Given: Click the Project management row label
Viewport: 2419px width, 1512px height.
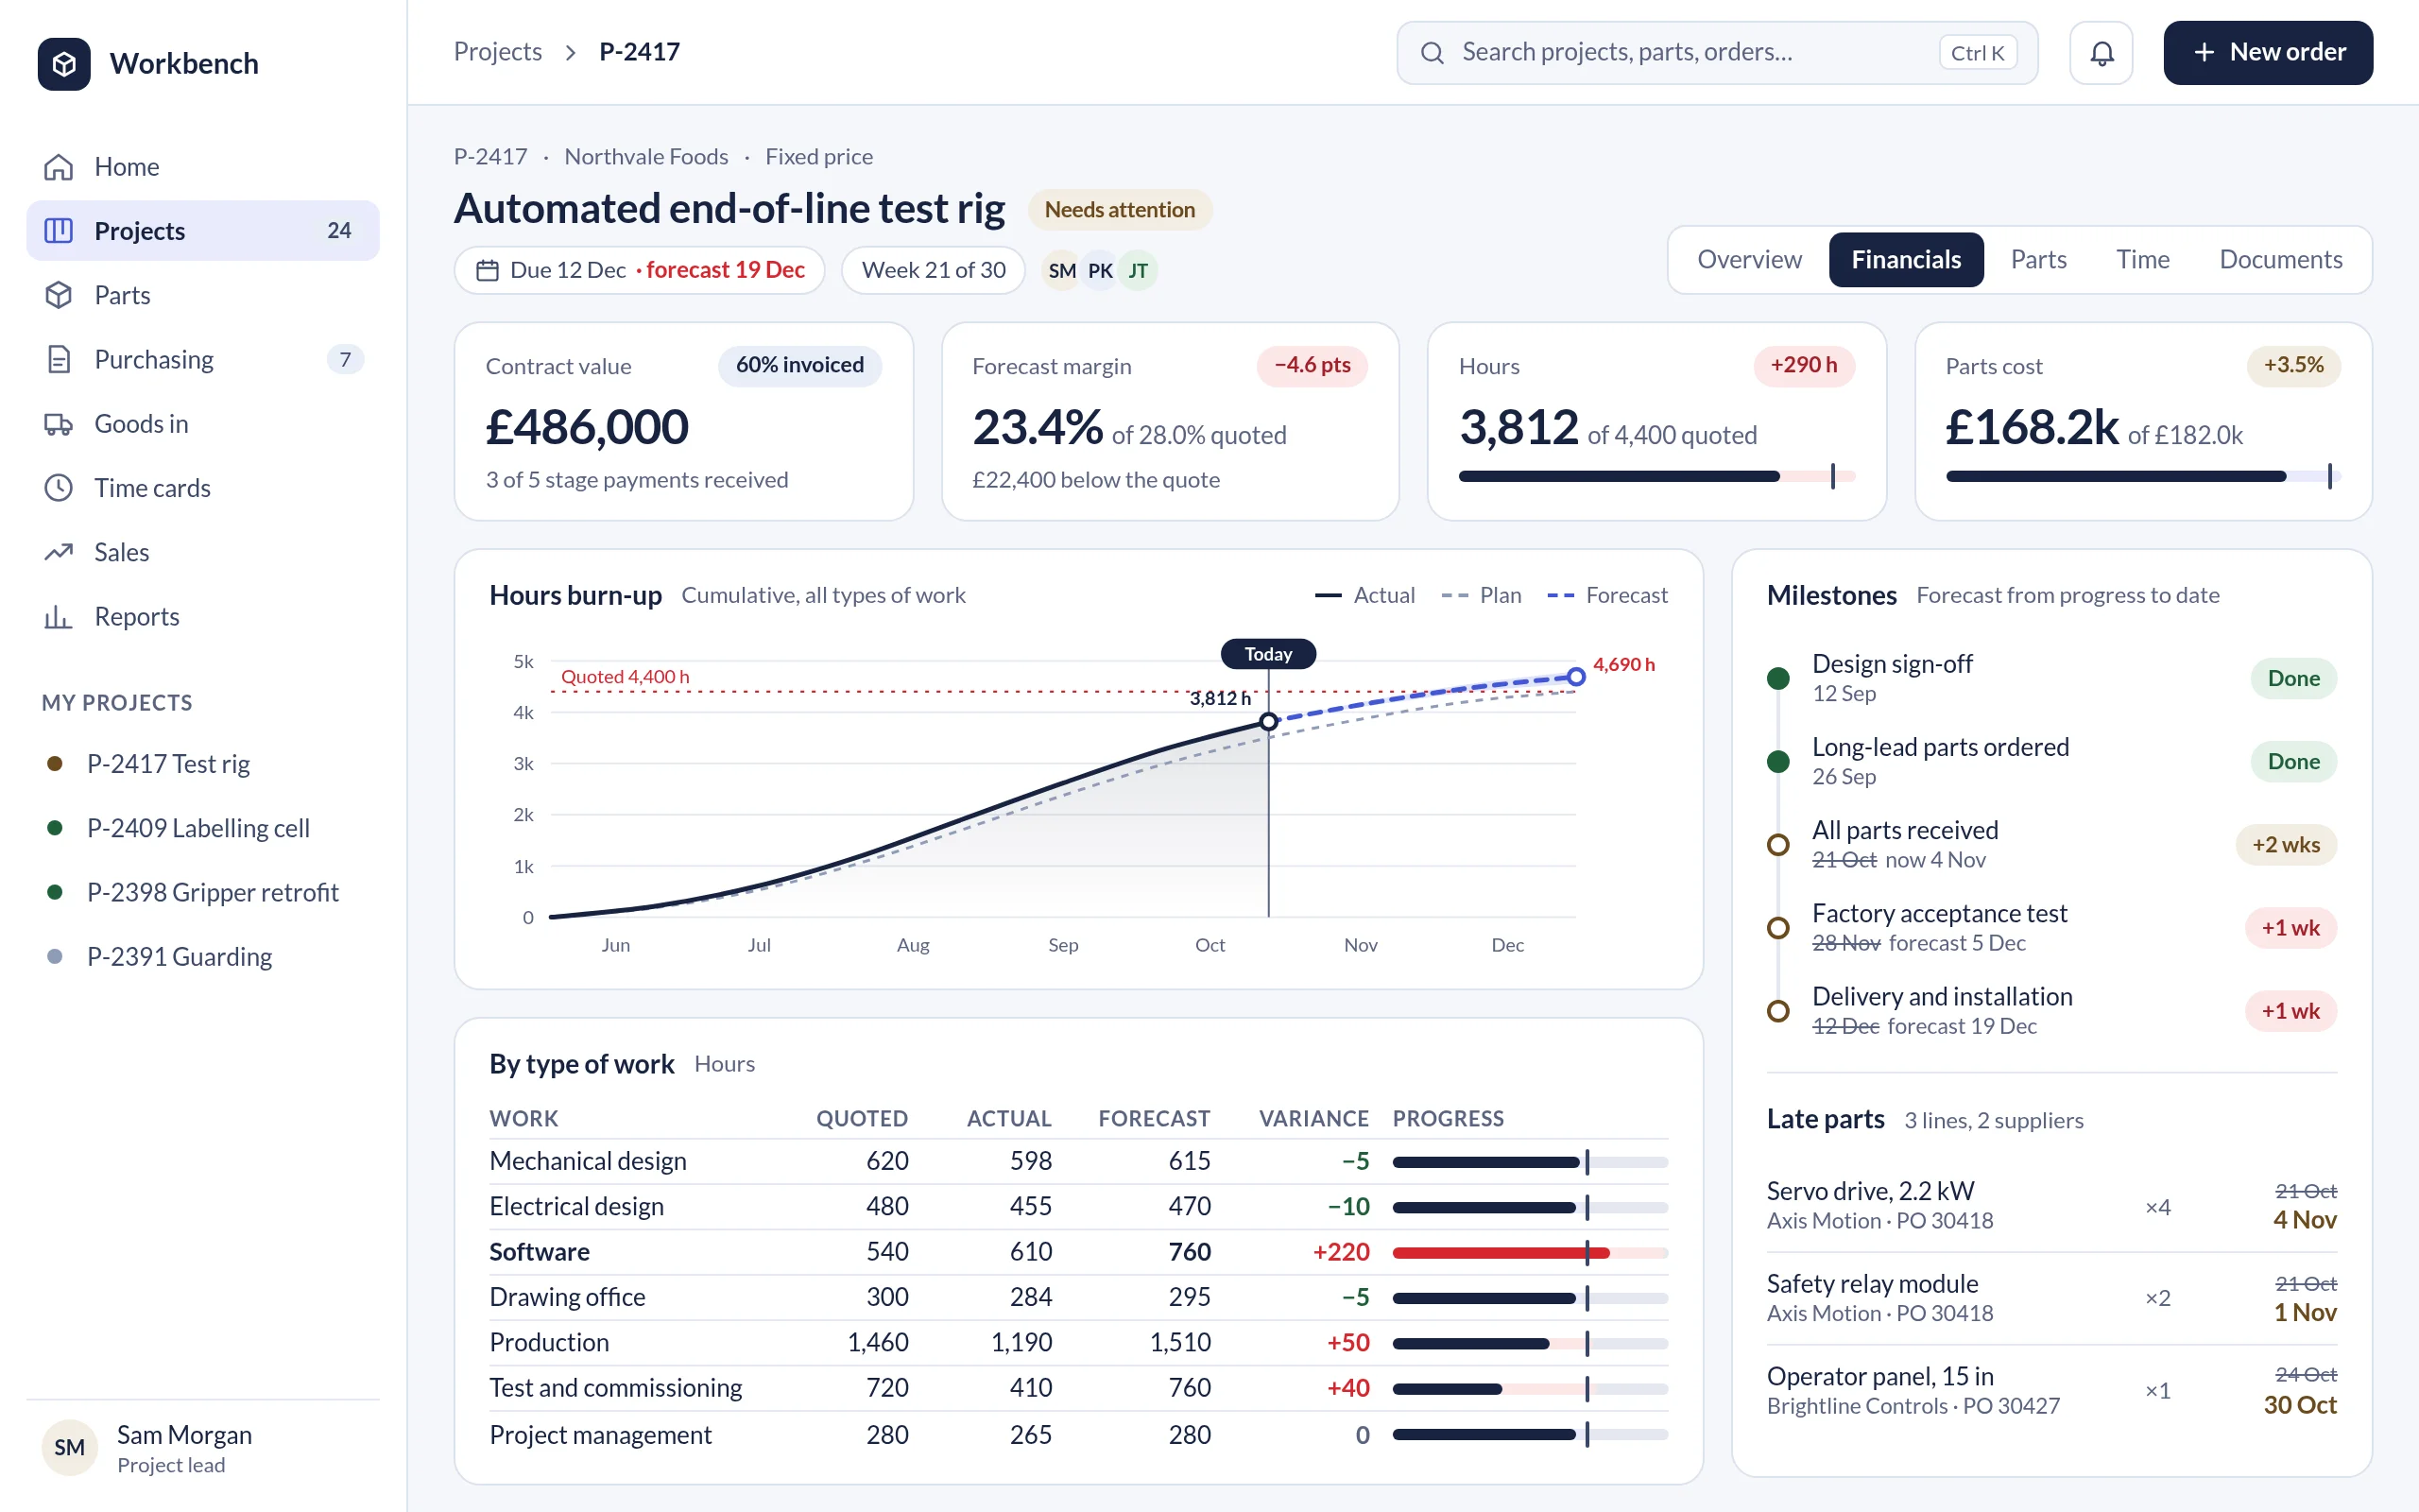Looking at the screenshot, I should [x=601, y=1435].
